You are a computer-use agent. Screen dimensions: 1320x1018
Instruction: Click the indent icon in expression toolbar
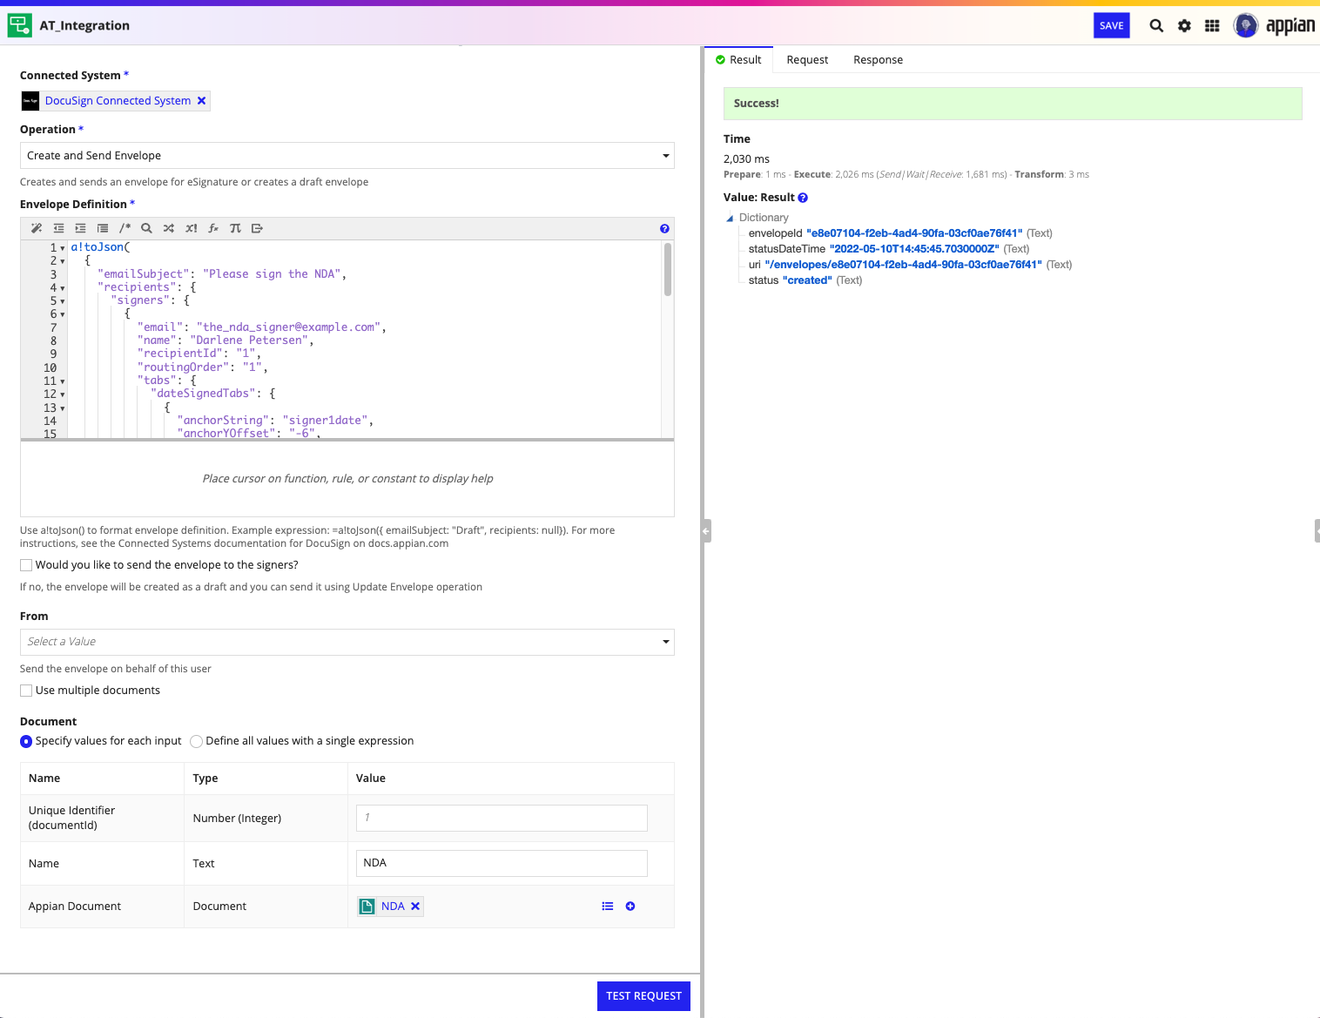pyautogui.click(x=80, y=228)
